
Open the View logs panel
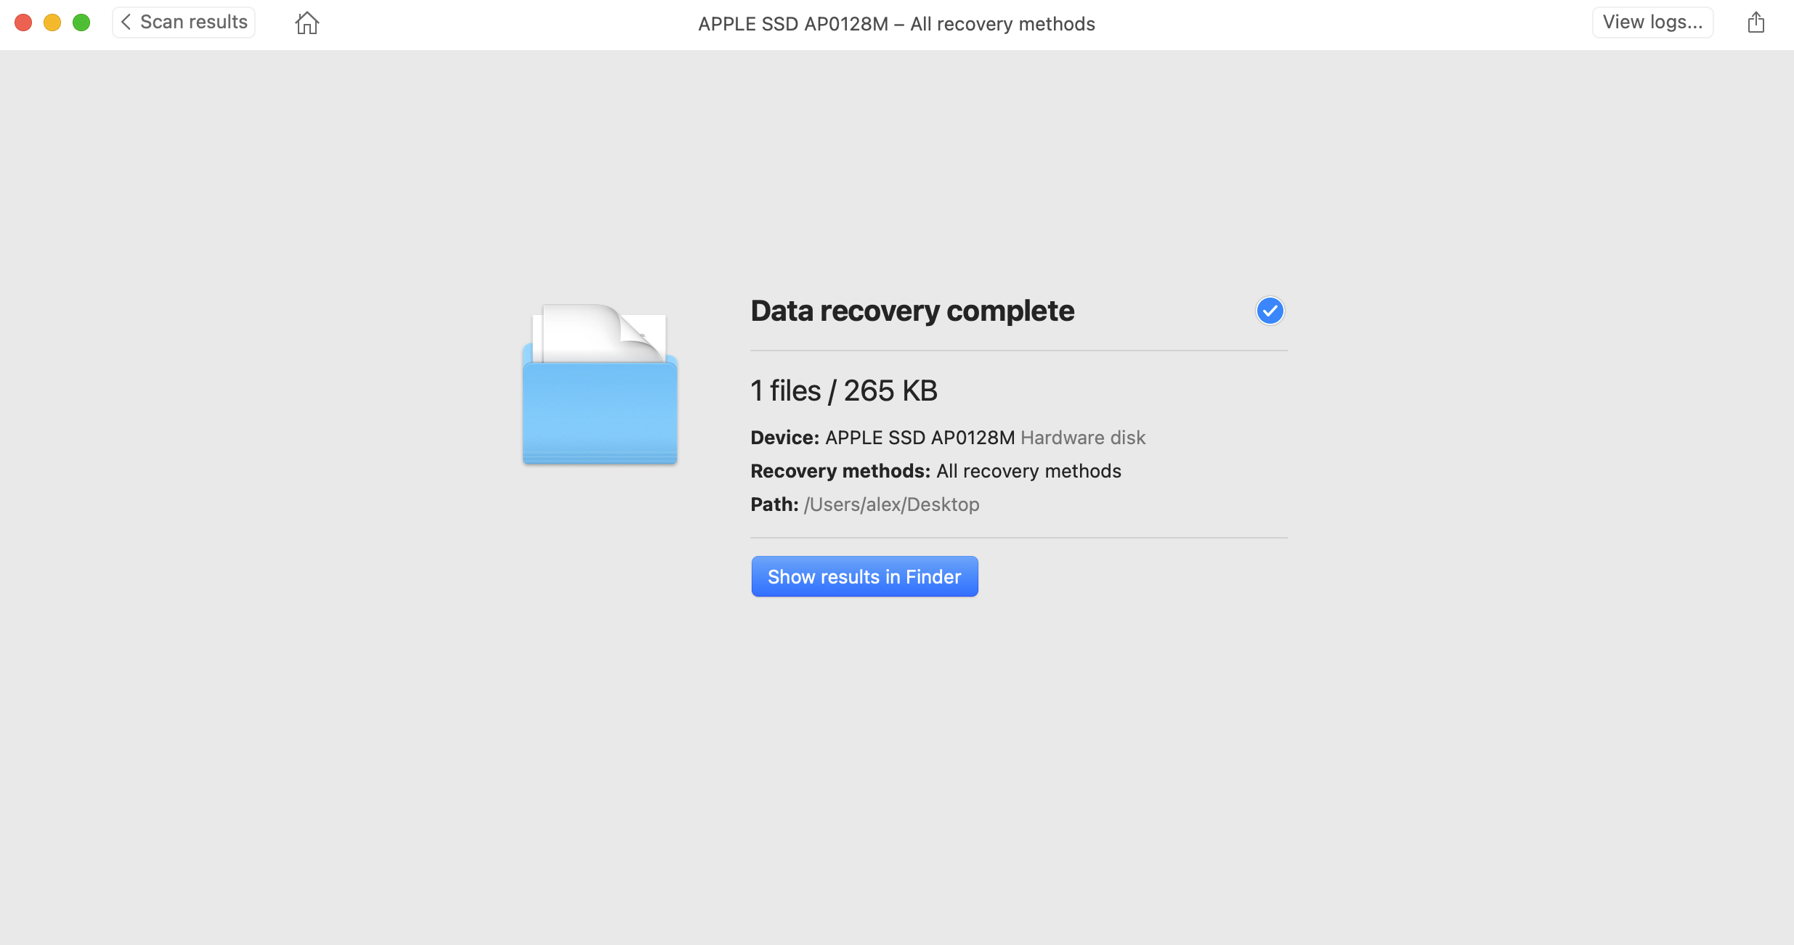point(1652,22)
